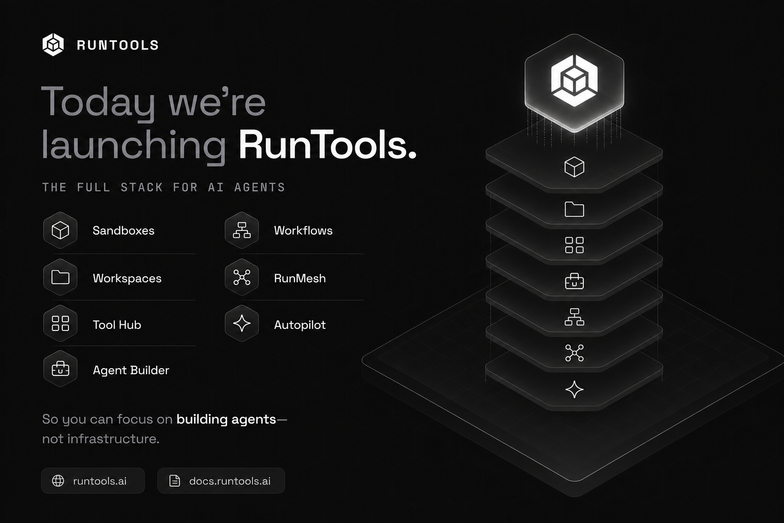The image size is (784, 523).
Task: Select the hierarchy diagram icon on the stack
Action: point(574,317)
